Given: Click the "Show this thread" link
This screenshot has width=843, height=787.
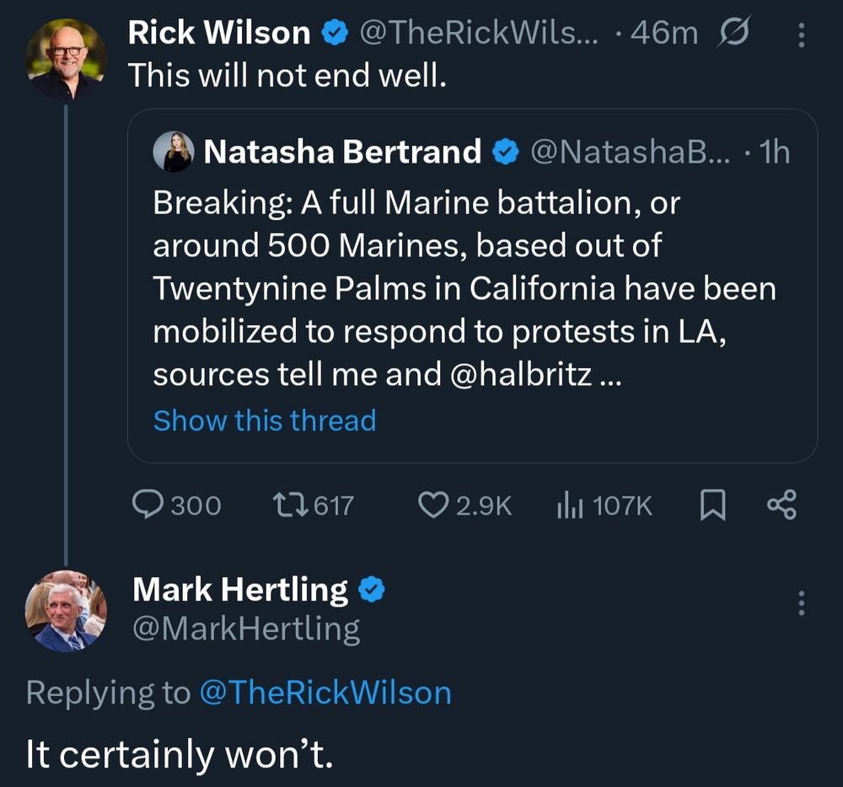Looking at the screenshot, I should (264, 420).
